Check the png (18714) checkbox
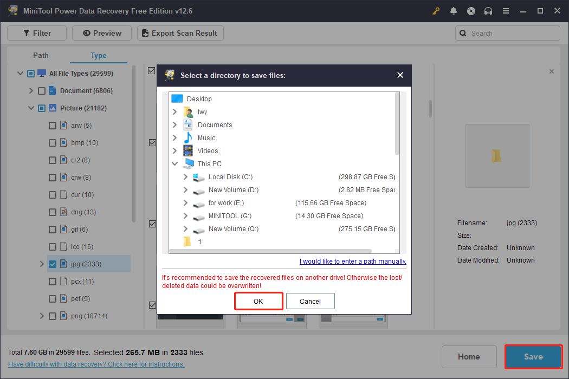 [x=53, y=316]
